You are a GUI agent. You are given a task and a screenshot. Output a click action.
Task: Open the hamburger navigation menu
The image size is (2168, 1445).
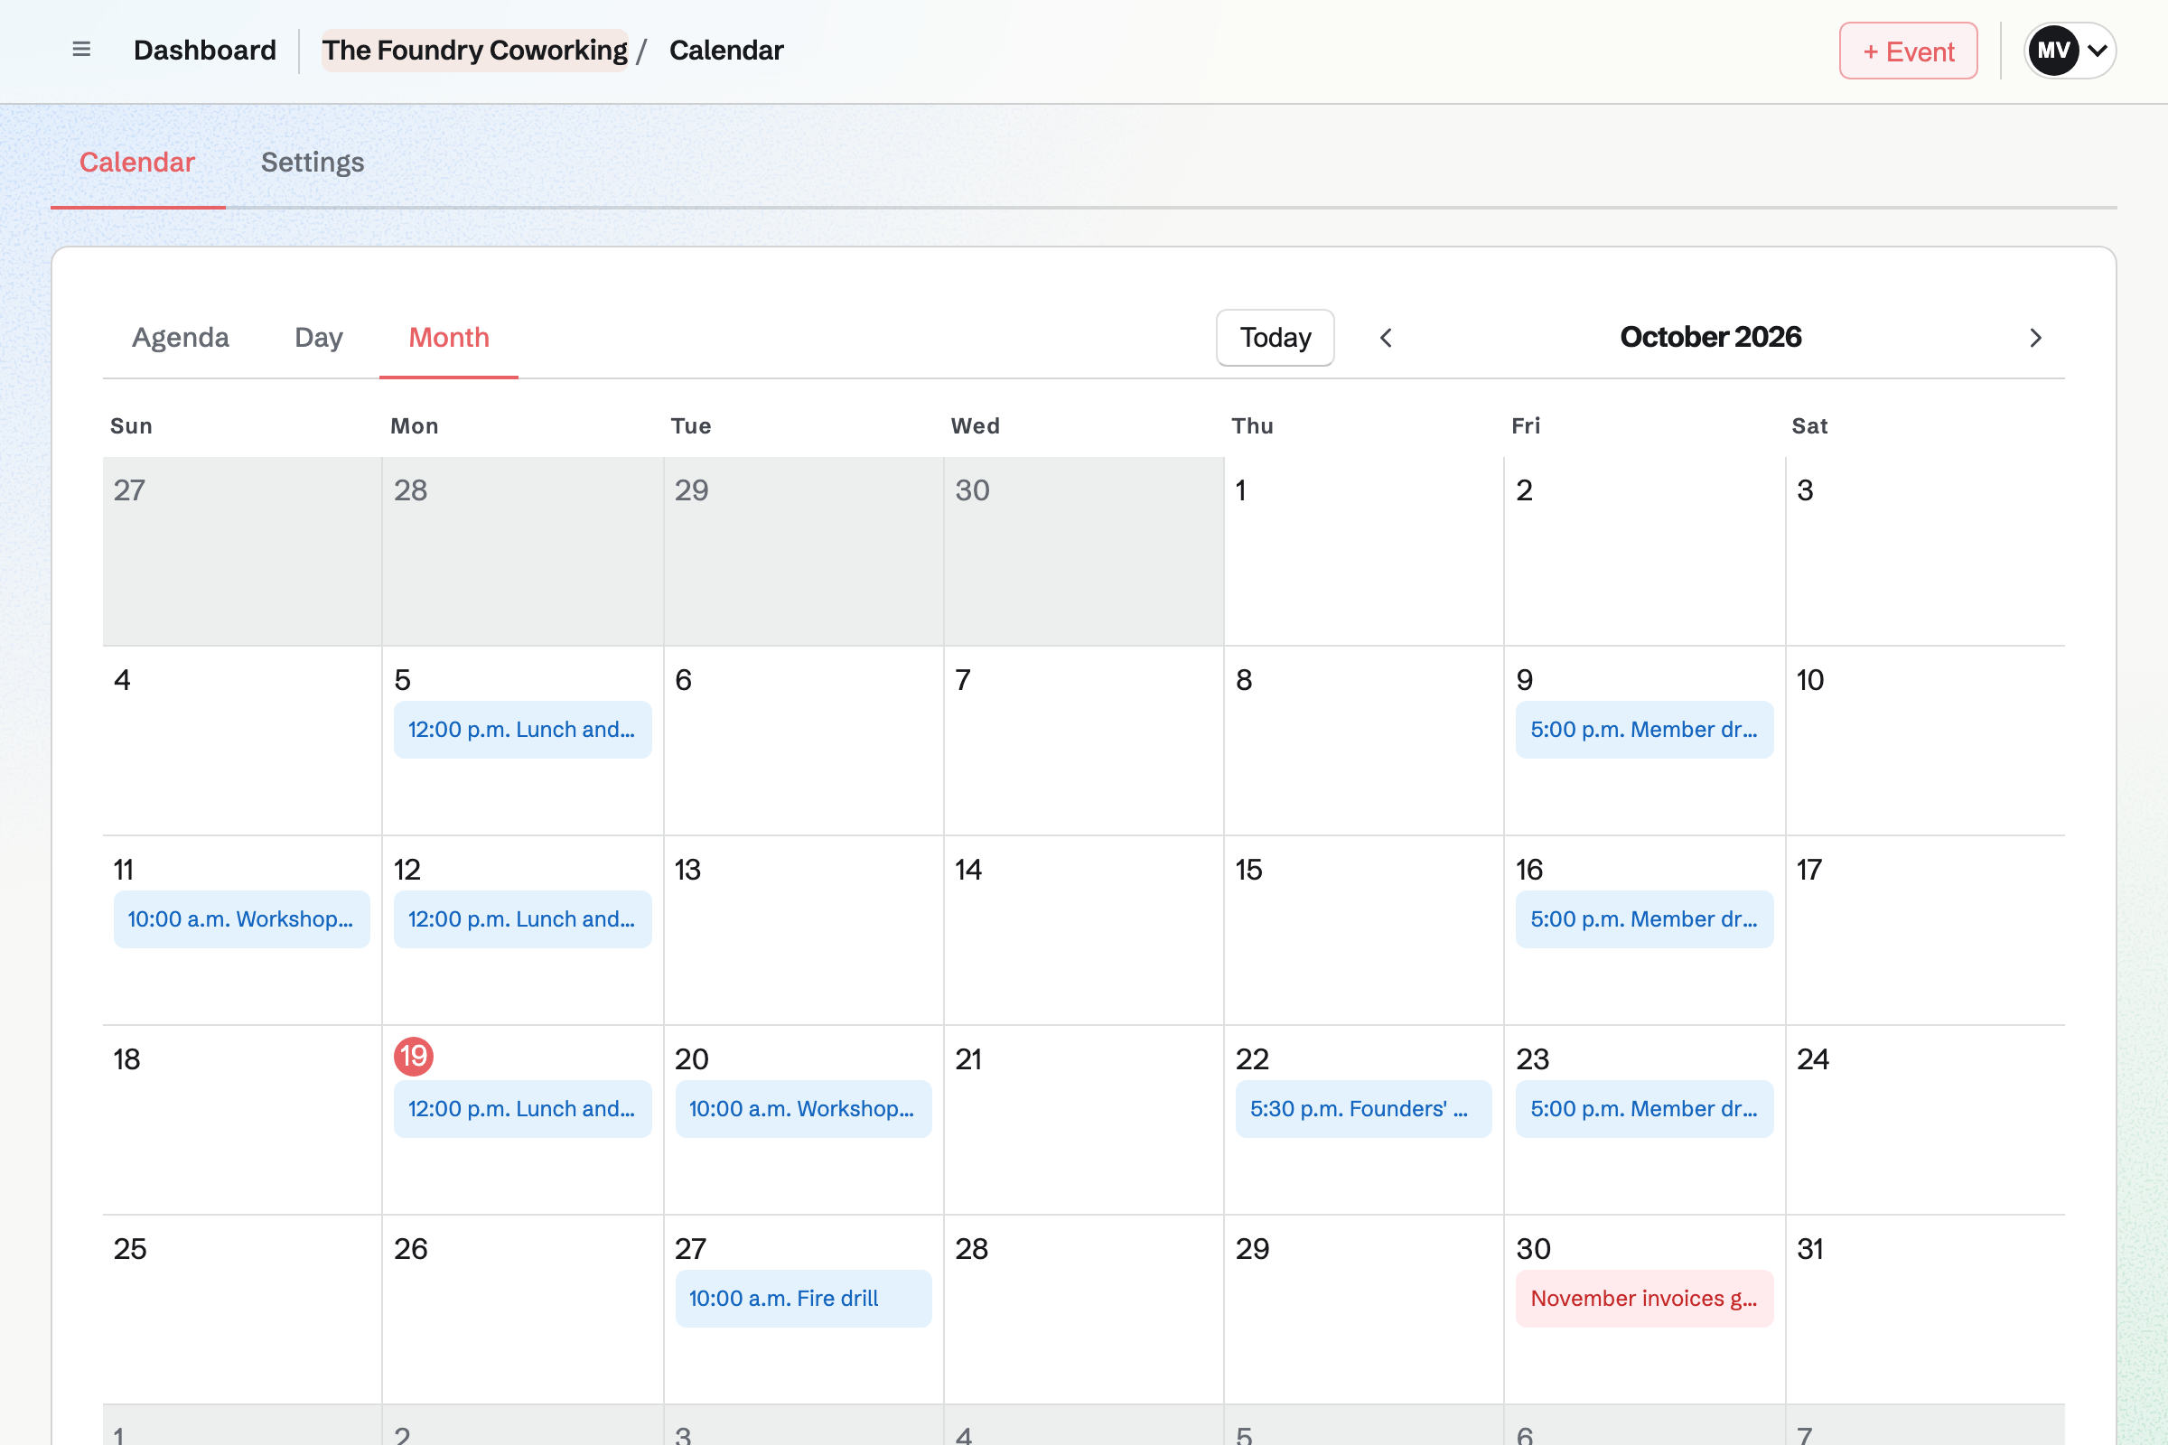(x=81, y=50)
